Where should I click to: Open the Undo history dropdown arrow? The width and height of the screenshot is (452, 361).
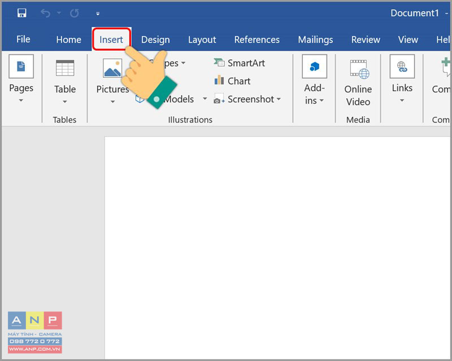59,13
